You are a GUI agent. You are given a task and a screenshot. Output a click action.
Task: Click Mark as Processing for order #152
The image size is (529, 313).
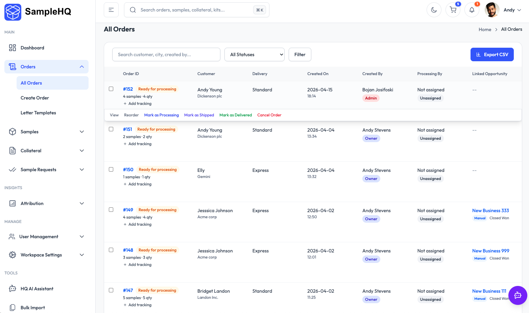tap(162, 115)
